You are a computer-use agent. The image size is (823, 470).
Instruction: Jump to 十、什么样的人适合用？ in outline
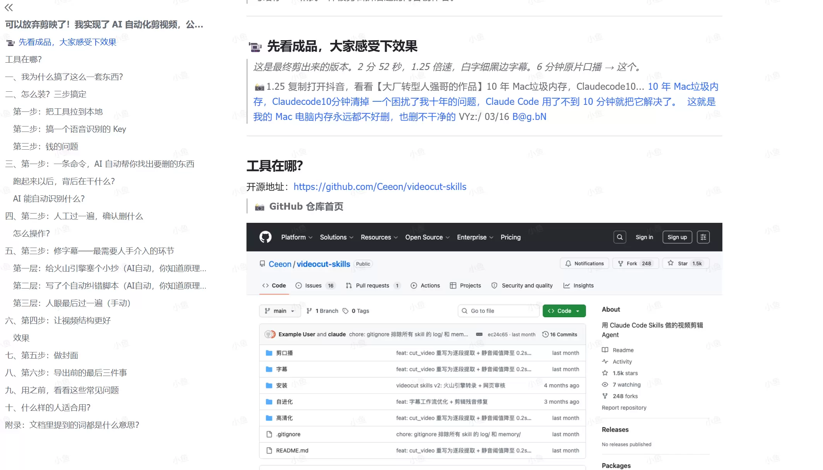point(48,407)
